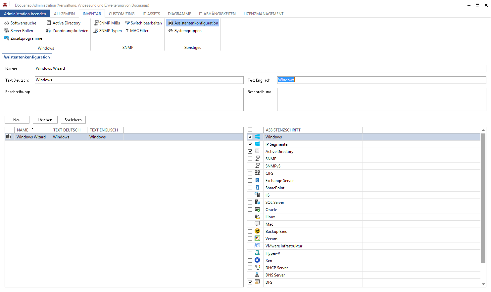Enable the DHCP Server checkbox
The image size is (491, 292).
pos(250,268)
